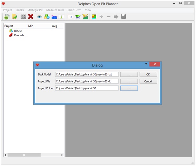Open the Medium Term menu
The height and width of the screenshot is (166, 196).
tap(55, 10)
